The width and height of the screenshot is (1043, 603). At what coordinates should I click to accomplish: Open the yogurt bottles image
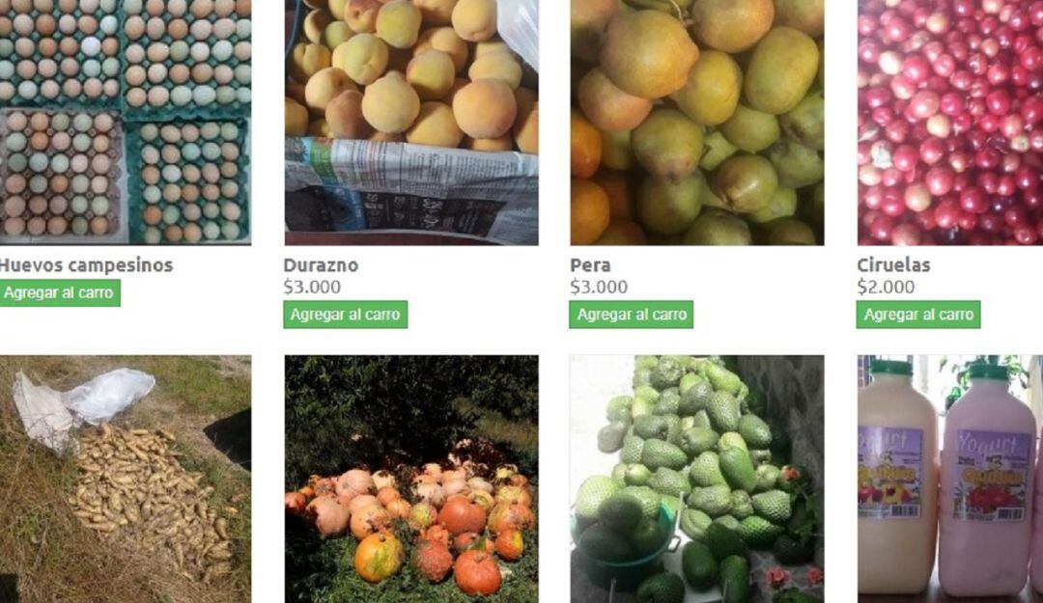tap(950, 479)
